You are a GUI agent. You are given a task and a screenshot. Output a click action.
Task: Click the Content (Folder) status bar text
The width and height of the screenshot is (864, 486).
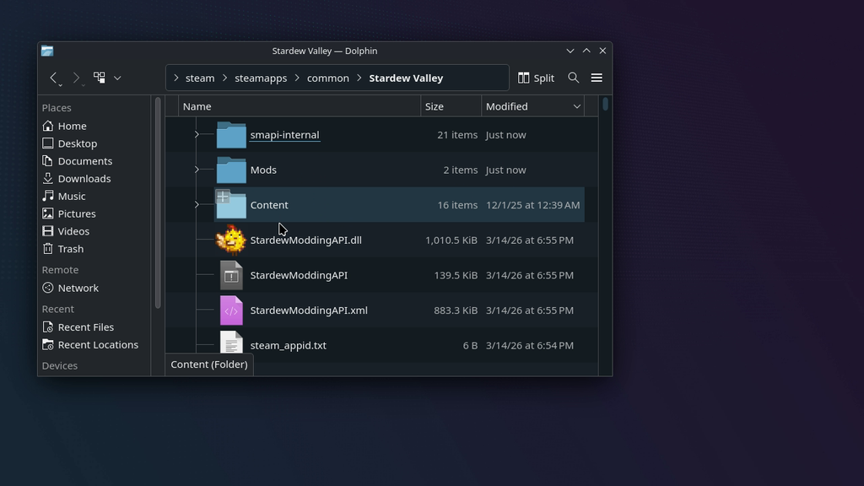coord(209,364)
